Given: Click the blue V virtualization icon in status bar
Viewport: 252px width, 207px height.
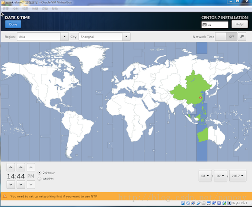Looking at the screenshot, I should (219, 203).
